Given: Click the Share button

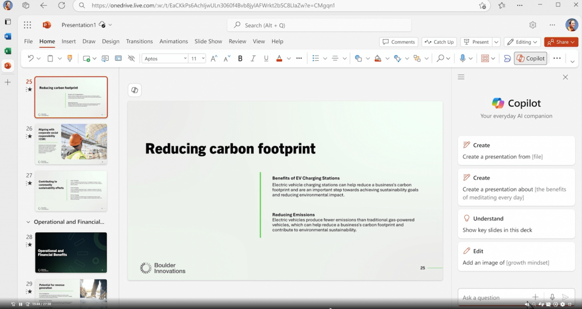Looking at the screenshot, I should pyautogui.click(x=561, y=42).
